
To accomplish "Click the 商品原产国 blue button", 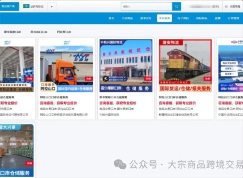I will point(9,6).
